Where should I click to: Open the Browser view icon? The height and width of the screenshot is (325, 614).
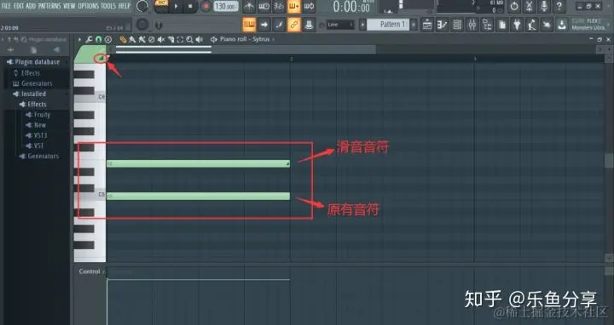pos(487,25)
